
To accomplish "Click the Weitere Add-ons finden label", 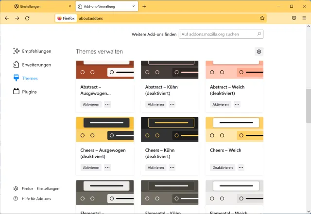I will click(154, 34).
